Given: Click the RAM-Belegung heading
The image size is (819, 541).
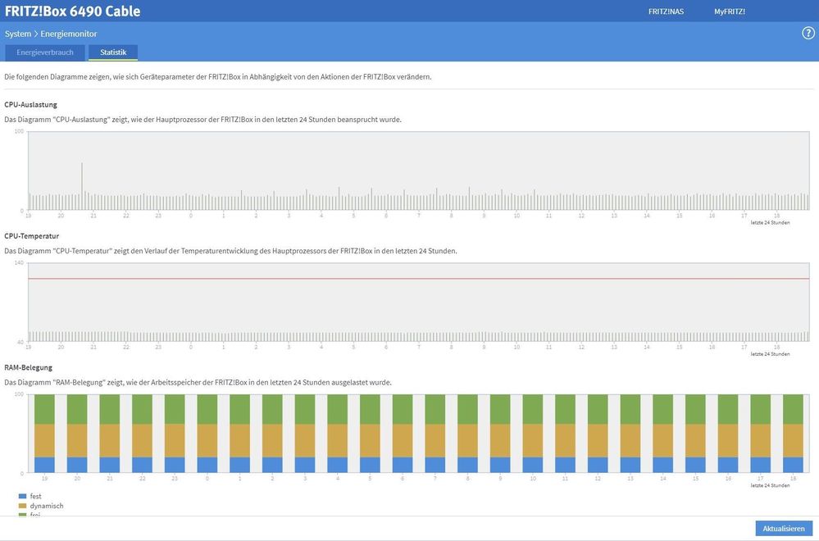Looking at the screenshot, I should (x=28, y=367).
